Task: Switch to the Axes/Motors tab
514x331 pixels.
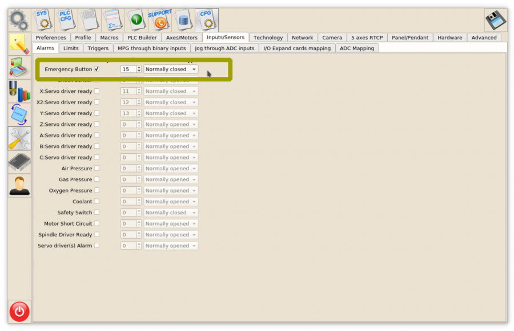Action: pos(182,38)
